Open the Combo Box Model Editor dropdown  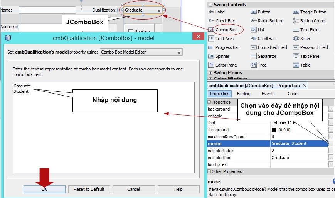click(x=141, y=52)
